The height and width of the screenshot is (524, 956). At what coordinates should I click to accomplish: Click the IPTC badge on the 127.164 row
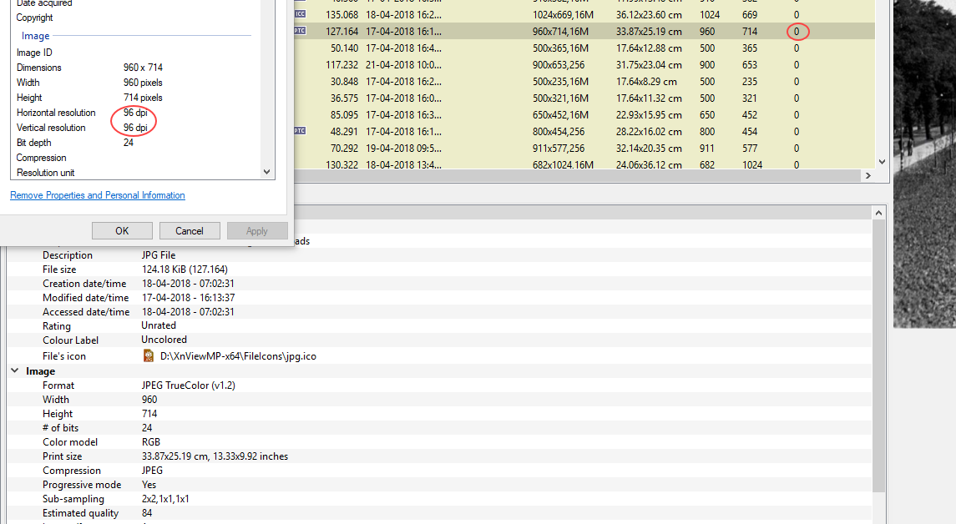click(300, 31)
